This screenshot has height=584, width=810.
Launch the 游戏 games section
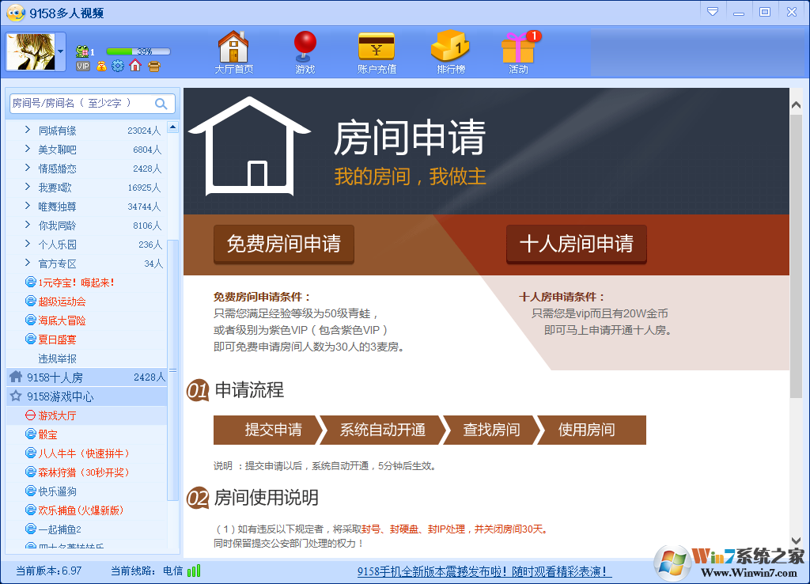click(x=305, y=51)
